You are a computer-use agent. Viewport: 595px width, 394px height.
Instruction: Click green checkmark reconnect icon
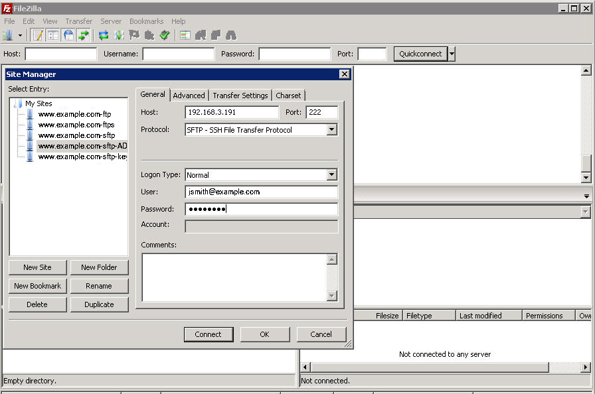point(164,36)
